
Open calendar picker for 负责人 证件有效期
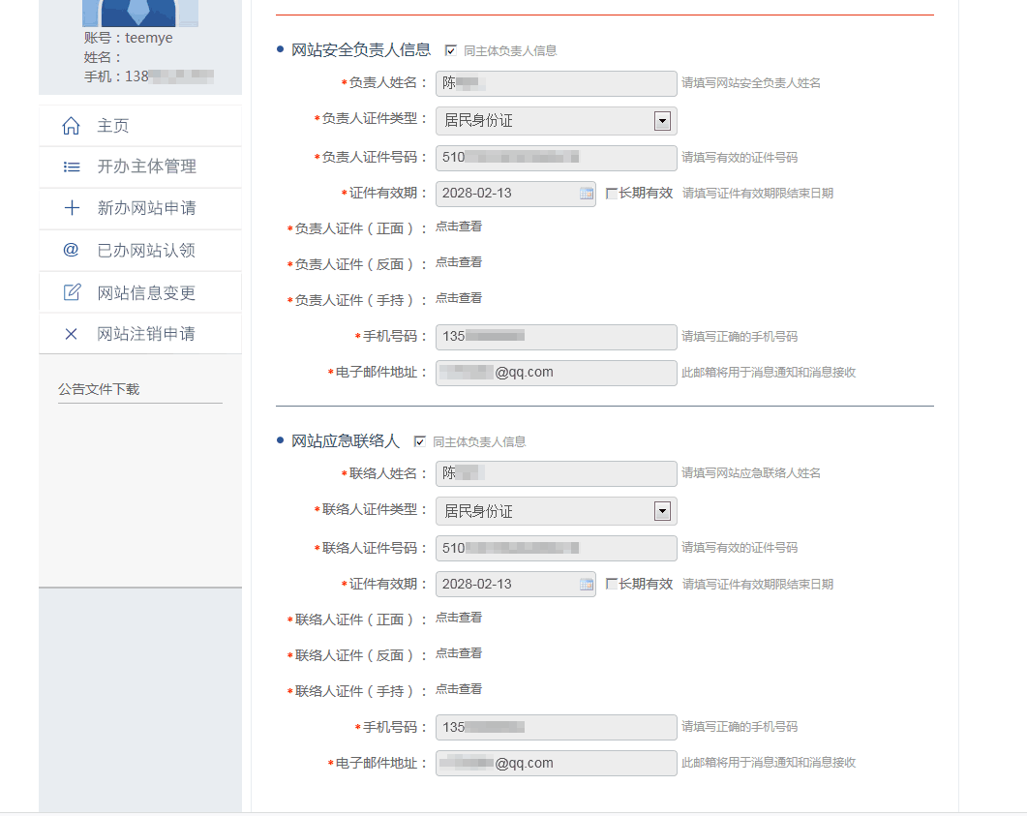click(x=587, y=194)
